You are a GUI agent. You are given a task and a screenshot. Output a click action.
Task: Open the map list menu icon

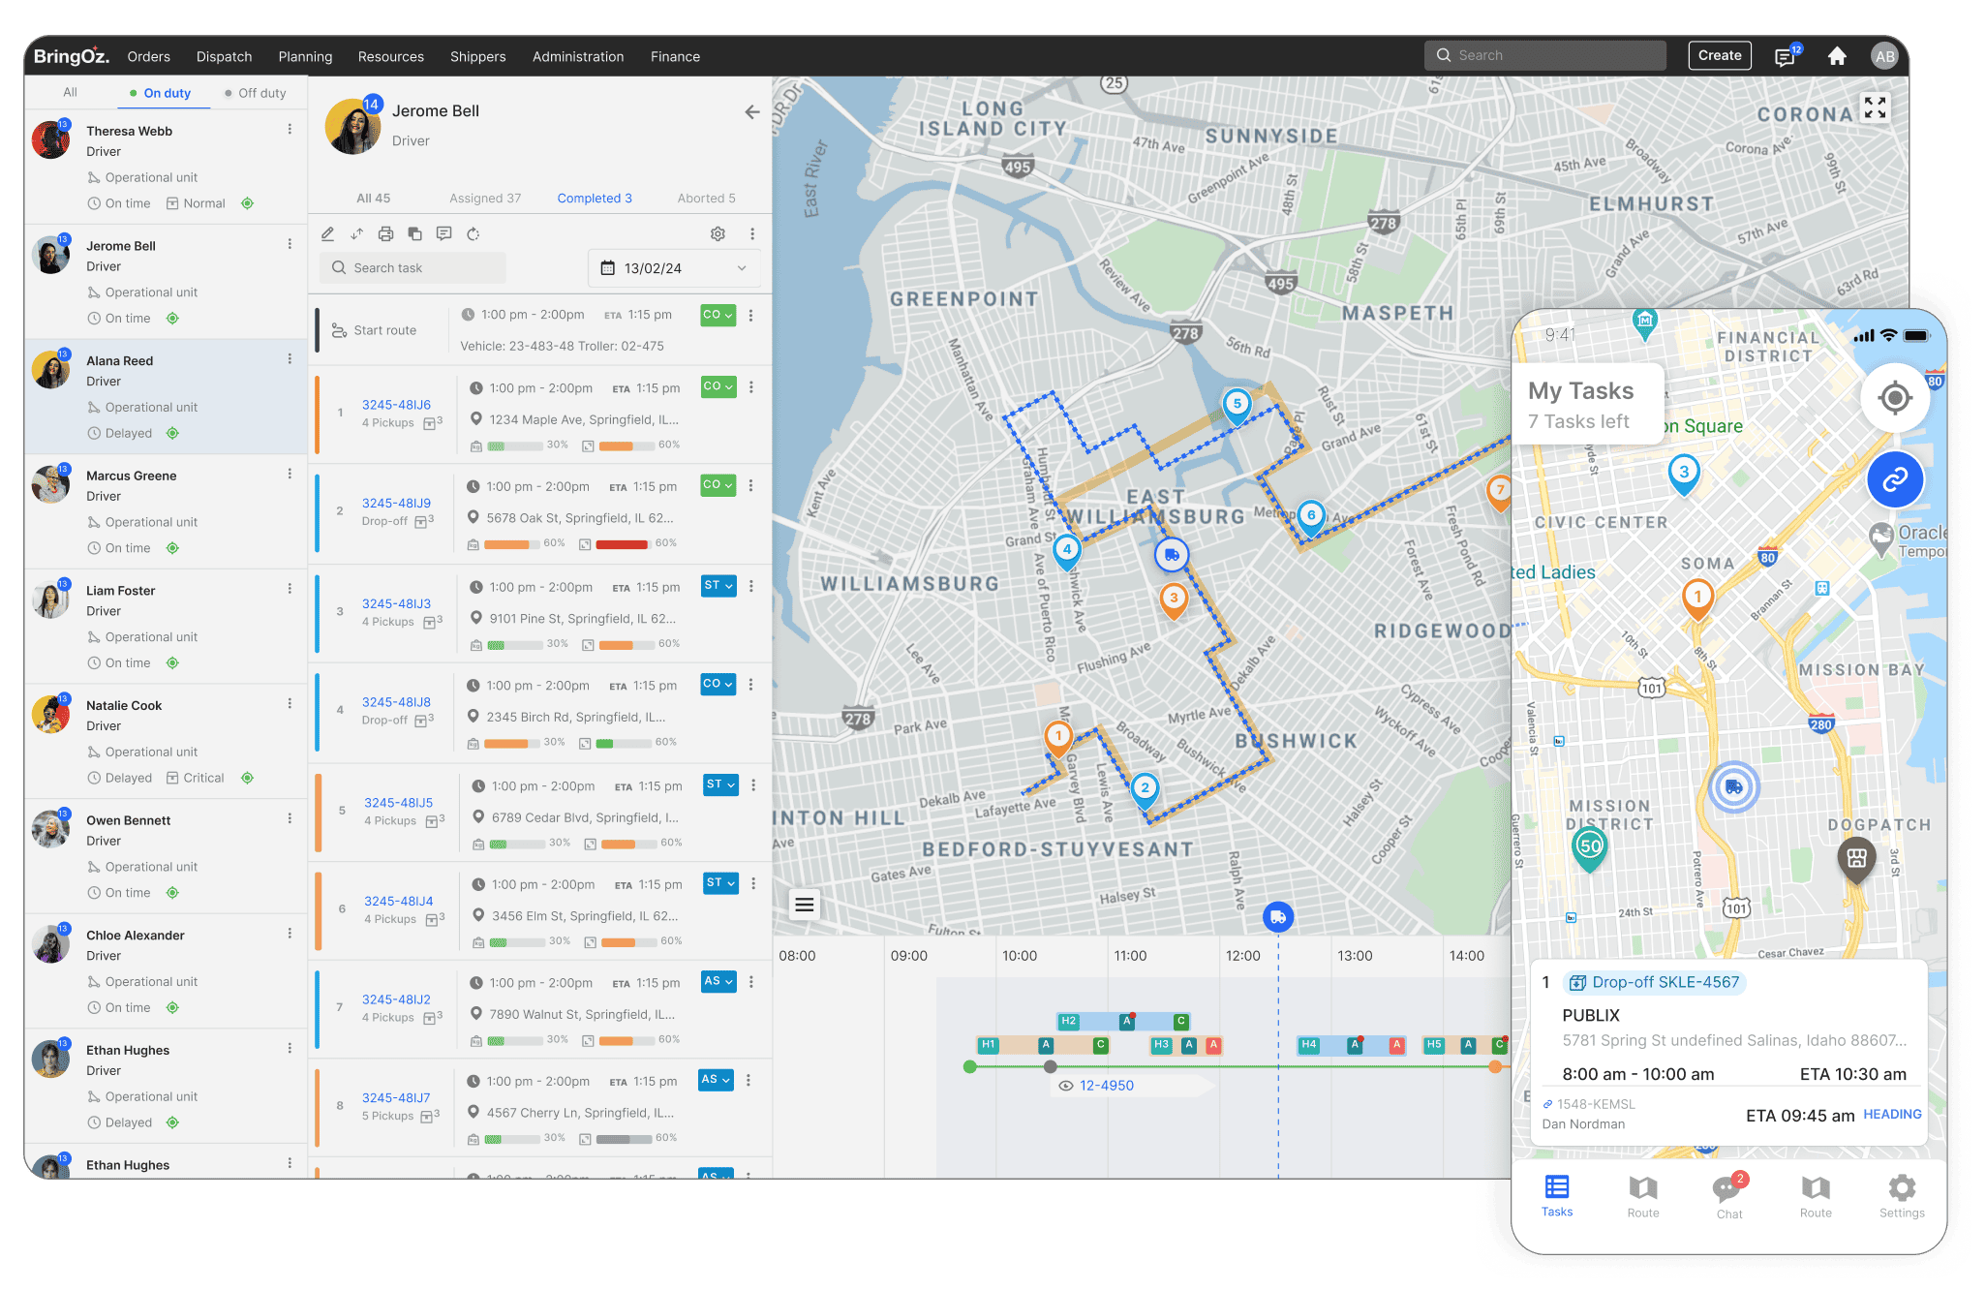coord(804,905)
